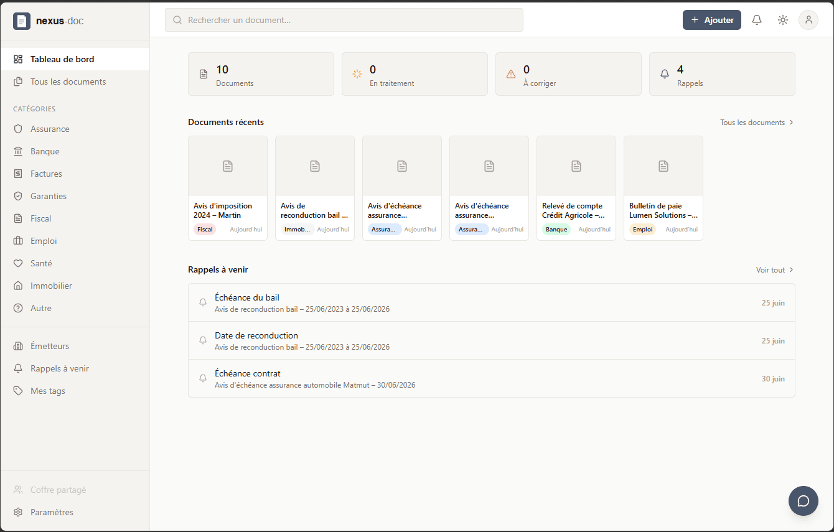Expand the chevron next to Voir tout
834x532 pixels.
[x=791, y=270]
